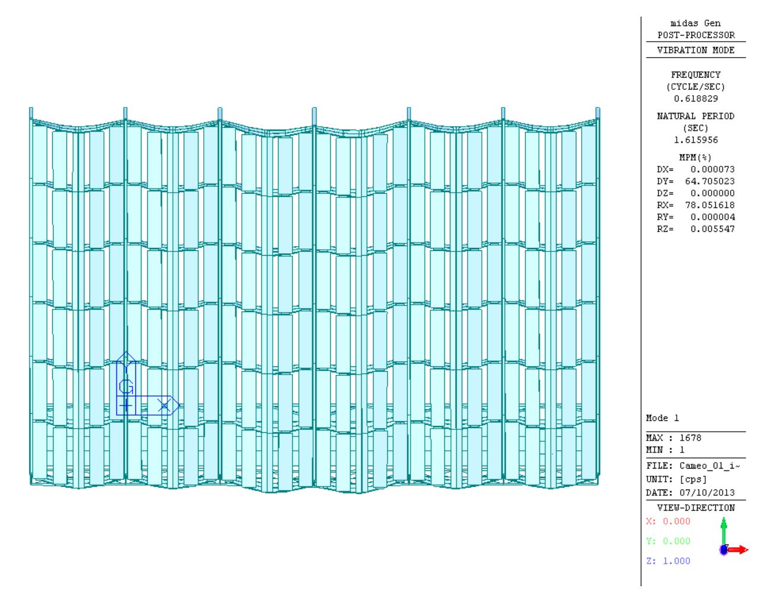The image size is (770, 594).
Task: Click the X axis arrowhead of origin symbol
Action: point(174,406)
